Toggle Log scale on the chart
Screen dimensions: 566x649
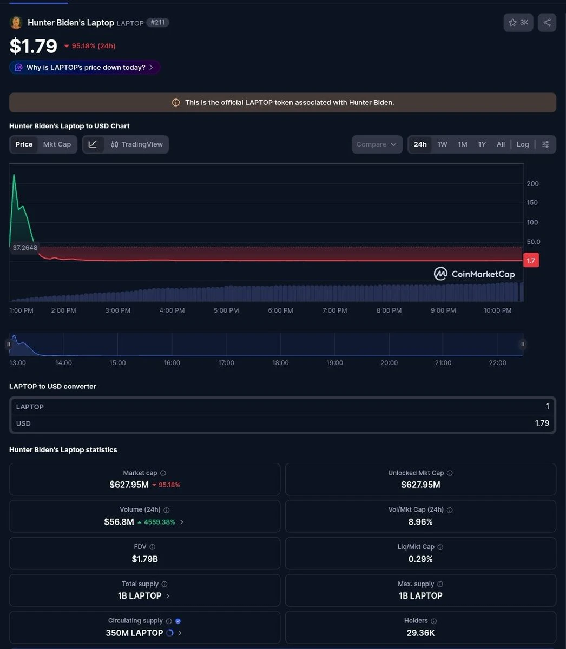(x=523, y=144)
